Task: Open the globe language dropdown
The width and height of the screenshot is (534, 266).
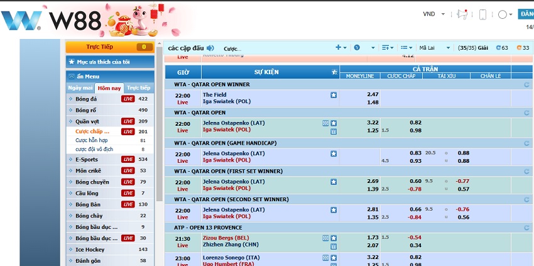Action: (x=505, y=14)
